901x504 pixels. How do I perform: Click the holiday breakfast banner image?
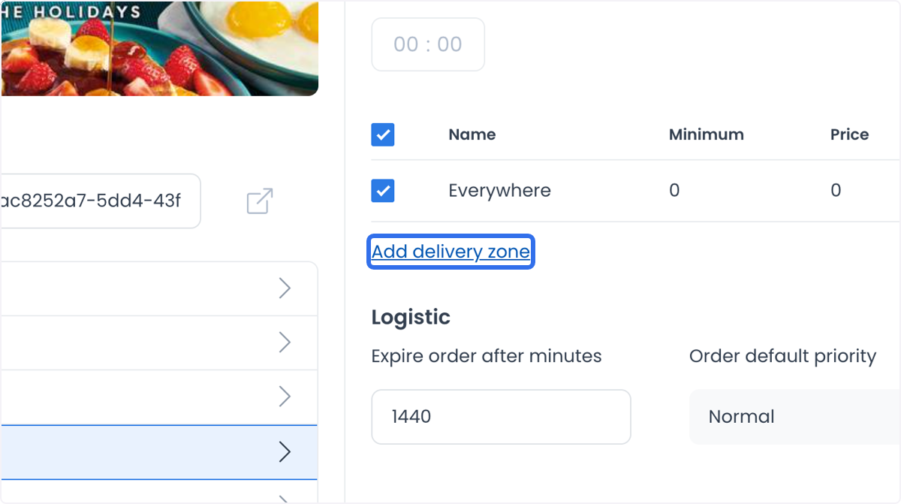pyautogui.click(x=158, y=47)
